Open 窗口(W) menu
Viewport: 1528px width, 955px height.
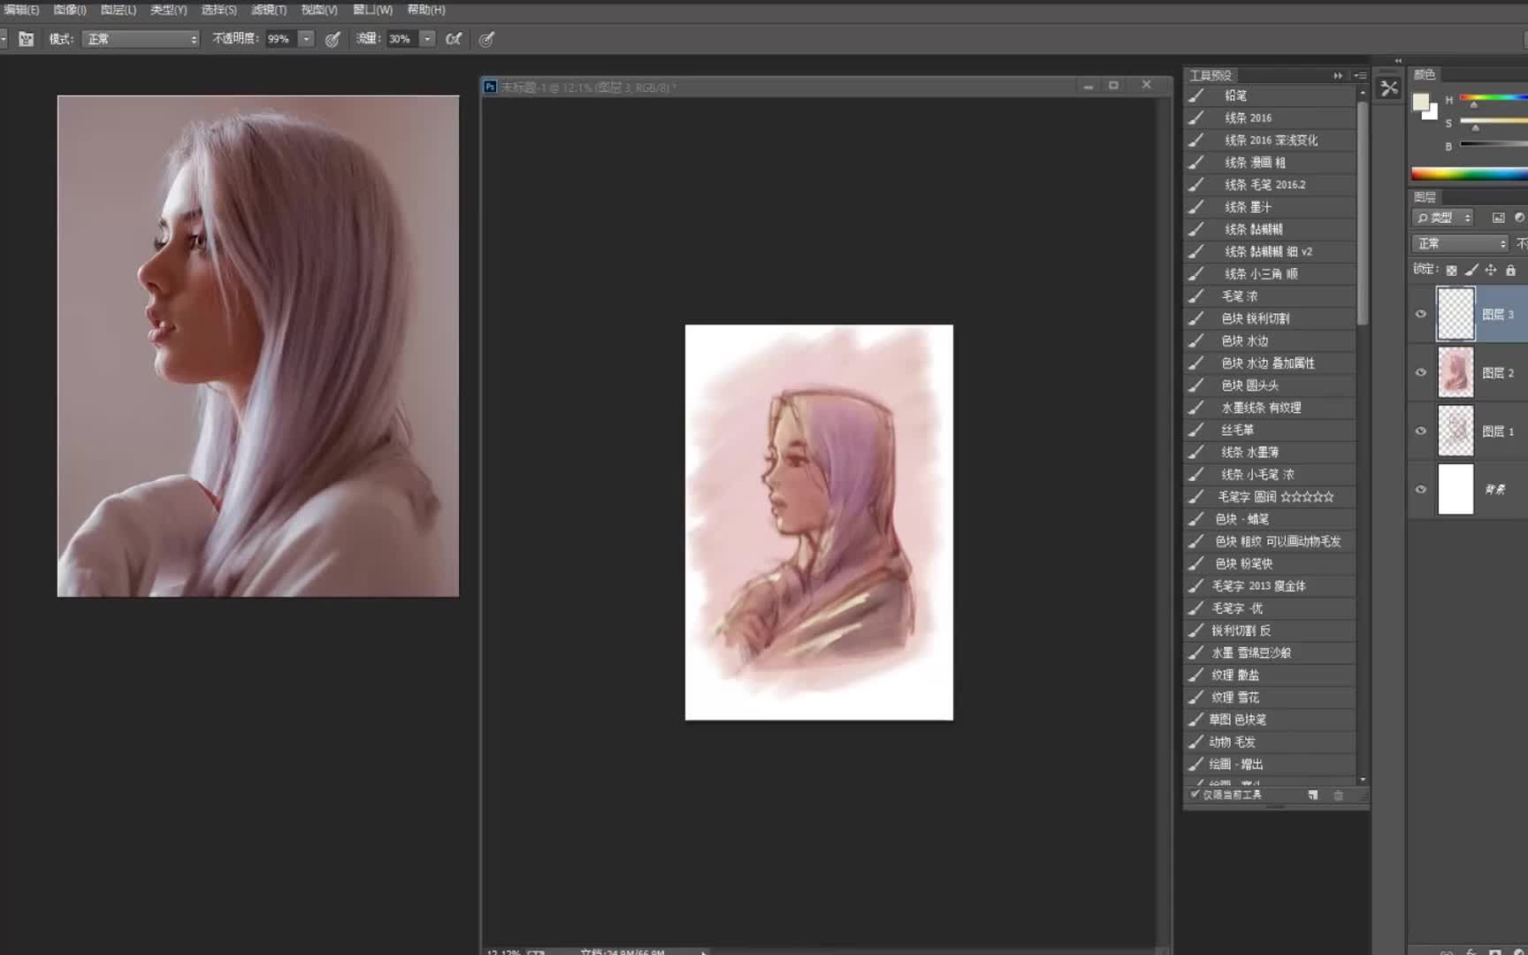click(372, 10)
